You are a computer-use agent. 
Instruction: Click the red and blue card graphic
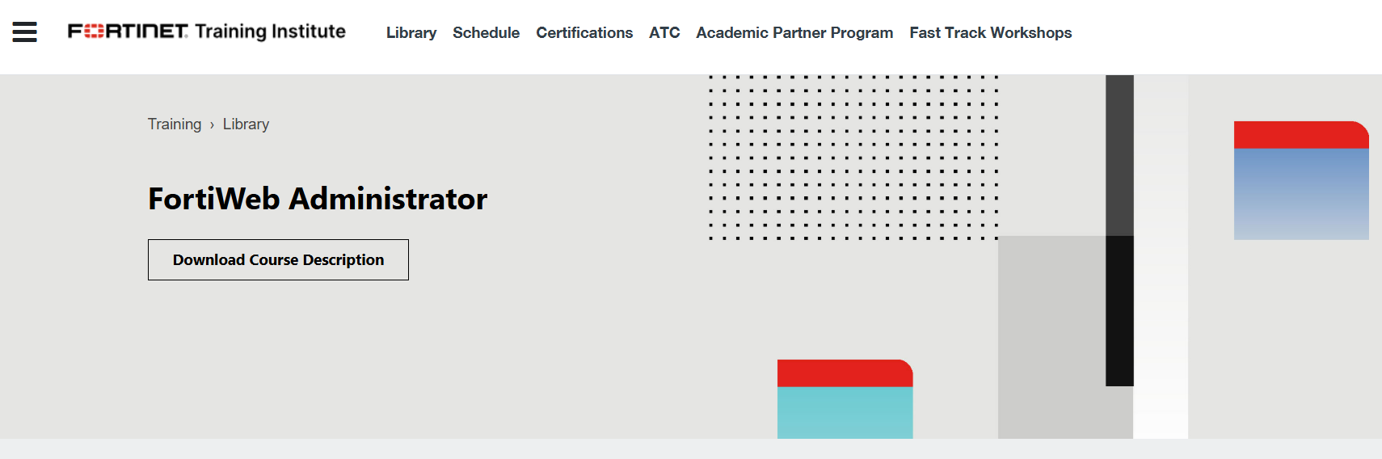[1301, 180]
